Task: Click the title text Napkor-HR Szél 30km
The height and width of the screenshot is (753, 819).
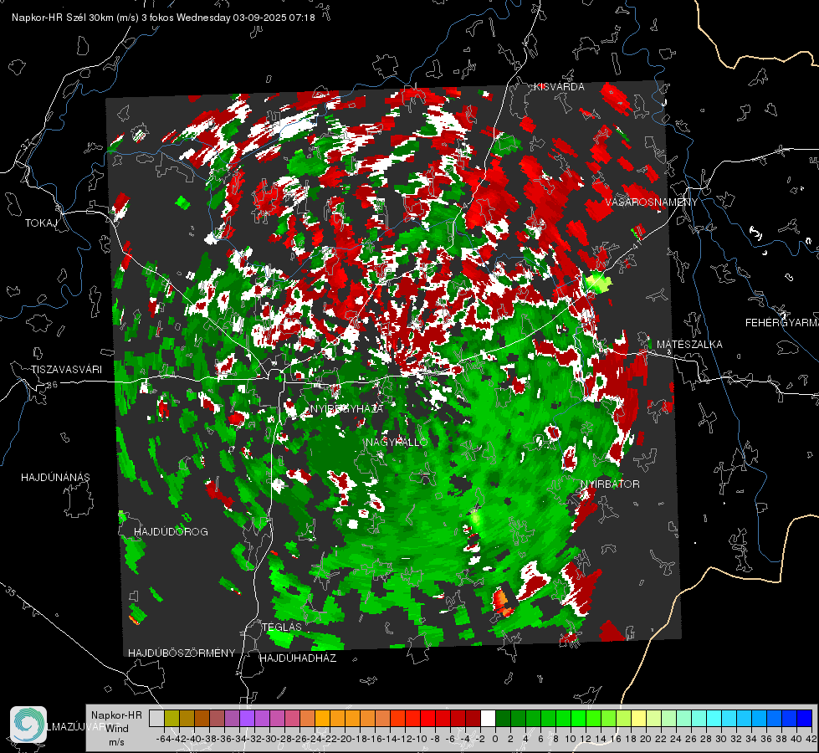Action: click(64, 18)
